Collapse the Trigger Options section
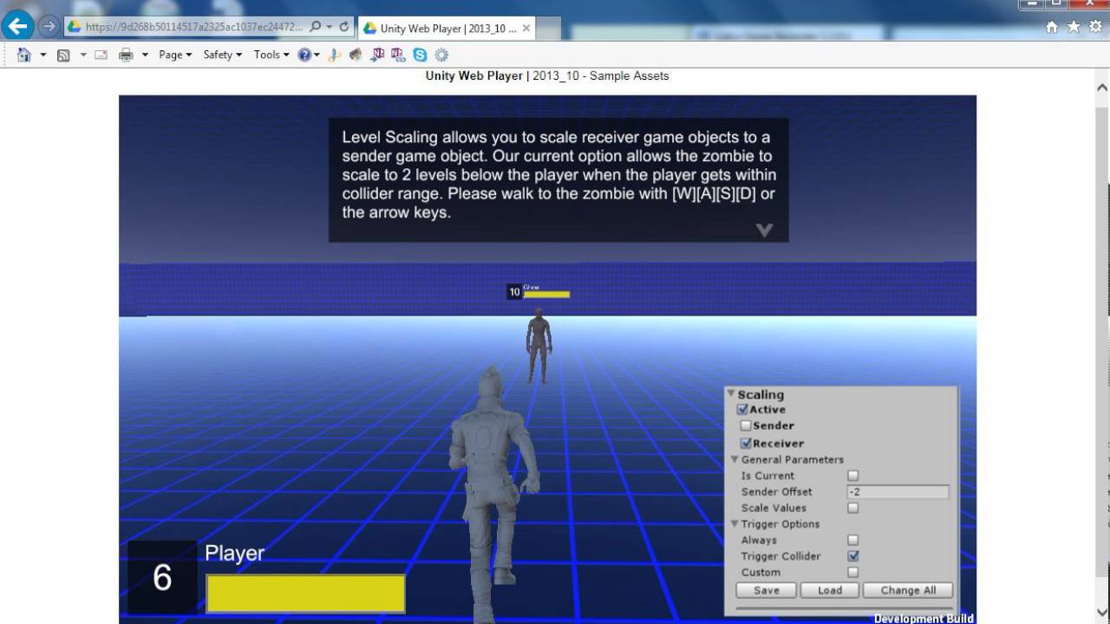This screenshot has height=624, width=1110. click(x=733, y=523)
